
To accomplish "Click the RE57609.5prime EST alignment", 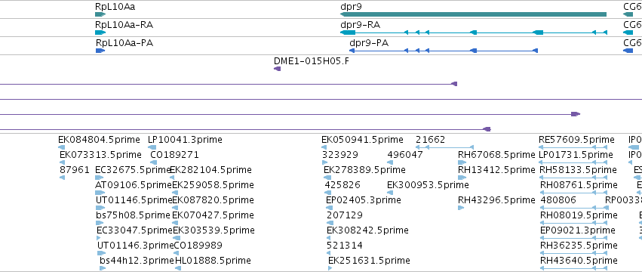I will [573, 147].
